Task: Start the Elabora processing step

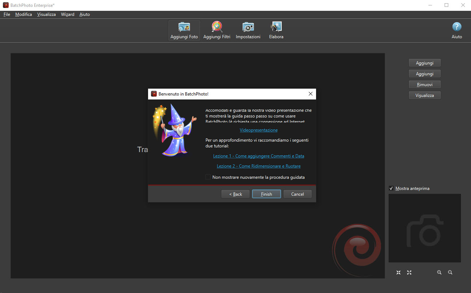Action: point(276,30)
